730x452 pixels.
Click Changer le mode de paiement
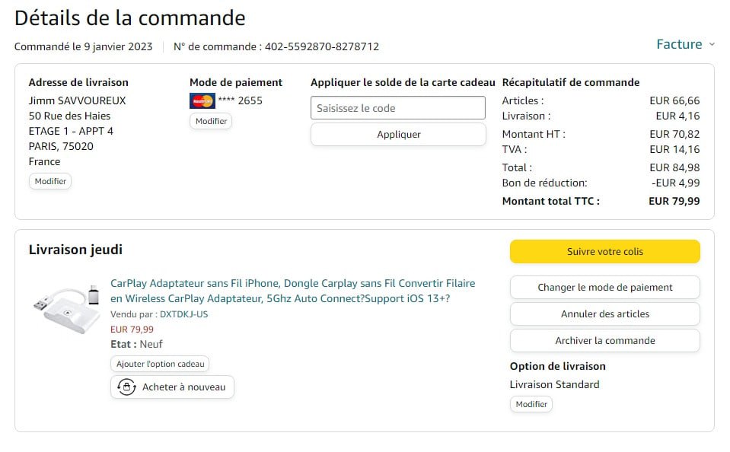point(604,288)
